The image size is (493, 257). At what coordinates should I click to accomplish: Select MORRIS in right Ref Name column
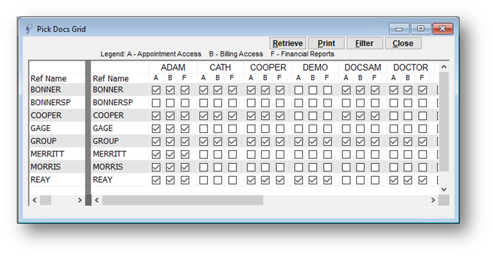[108, 167]
